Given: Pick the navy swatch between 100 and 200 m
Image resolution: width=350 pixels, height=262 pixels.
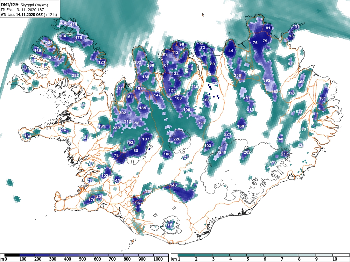Looking at the screenshot, I should click(x=27, y=255).
